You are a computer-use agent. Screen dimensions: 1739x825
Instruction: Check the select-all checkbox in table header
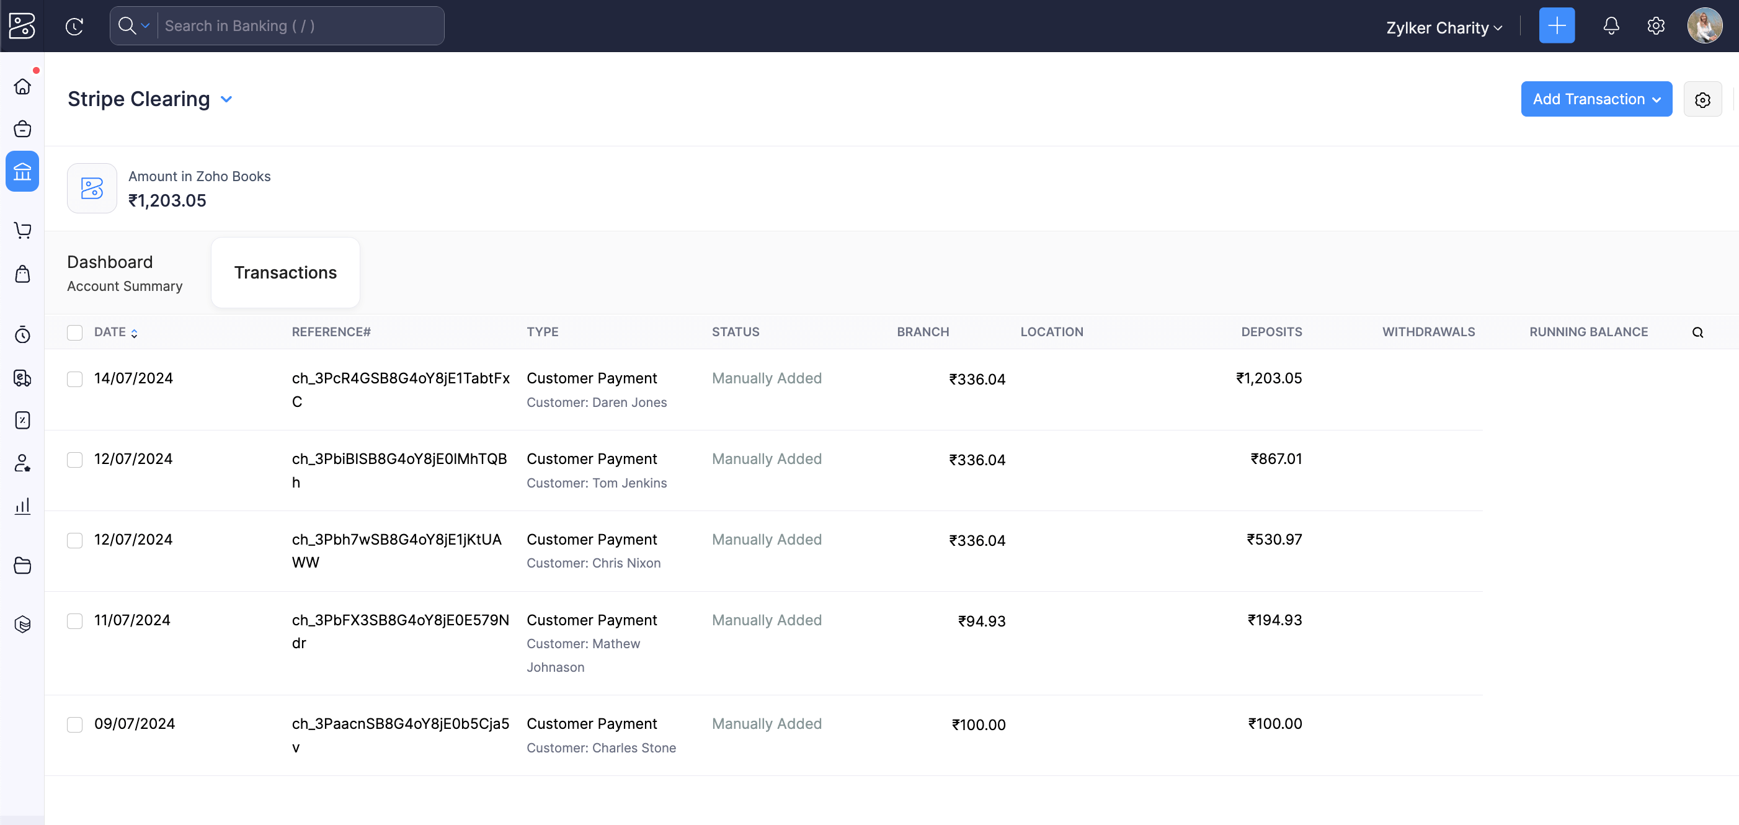(x=74, y=332)
